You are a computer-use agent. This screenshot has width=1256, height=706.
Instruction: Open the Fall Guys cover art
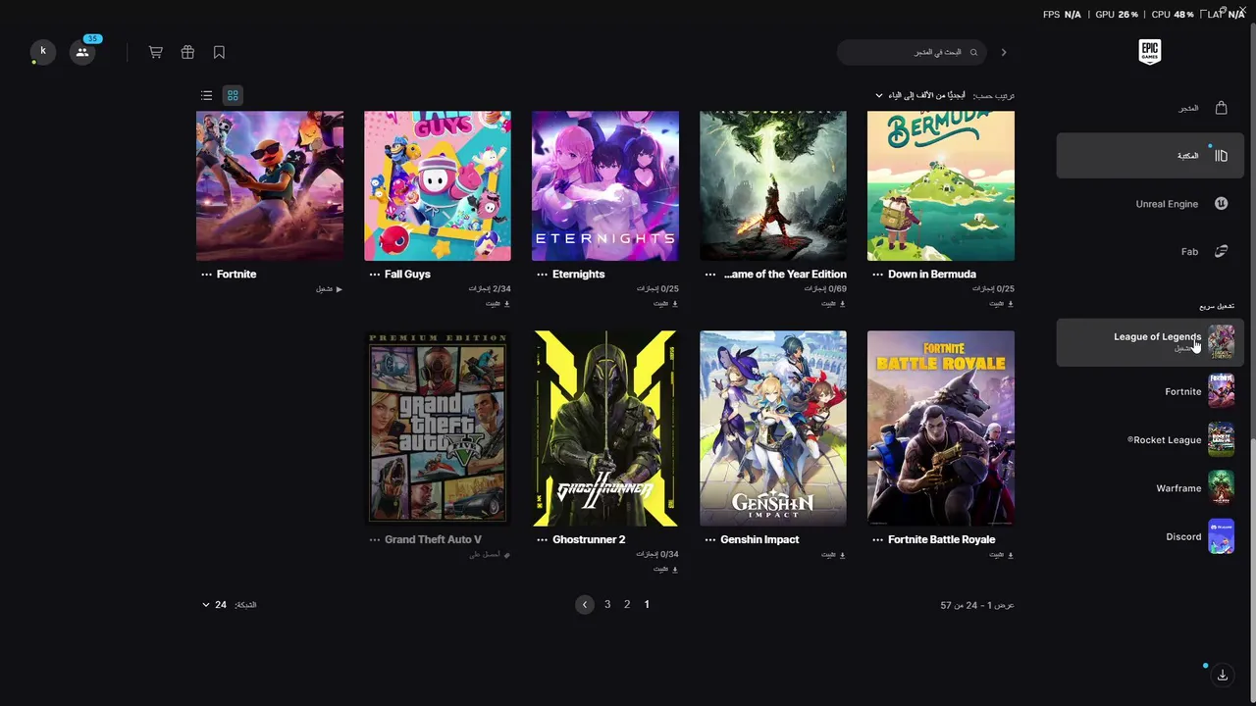pos(438,186)
